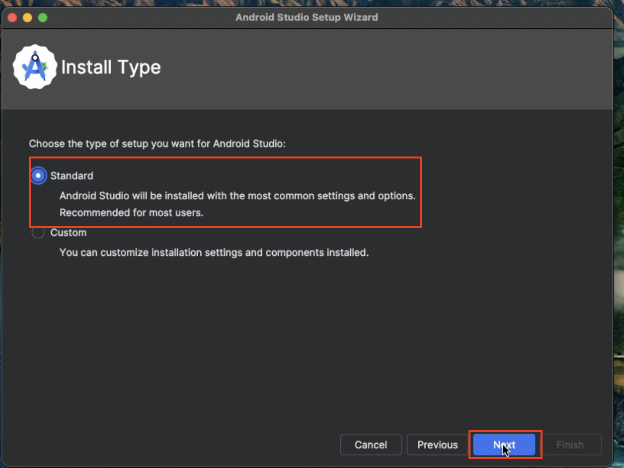Close the Setup Wizard window

pyautogui.click(x=12, y=17)
